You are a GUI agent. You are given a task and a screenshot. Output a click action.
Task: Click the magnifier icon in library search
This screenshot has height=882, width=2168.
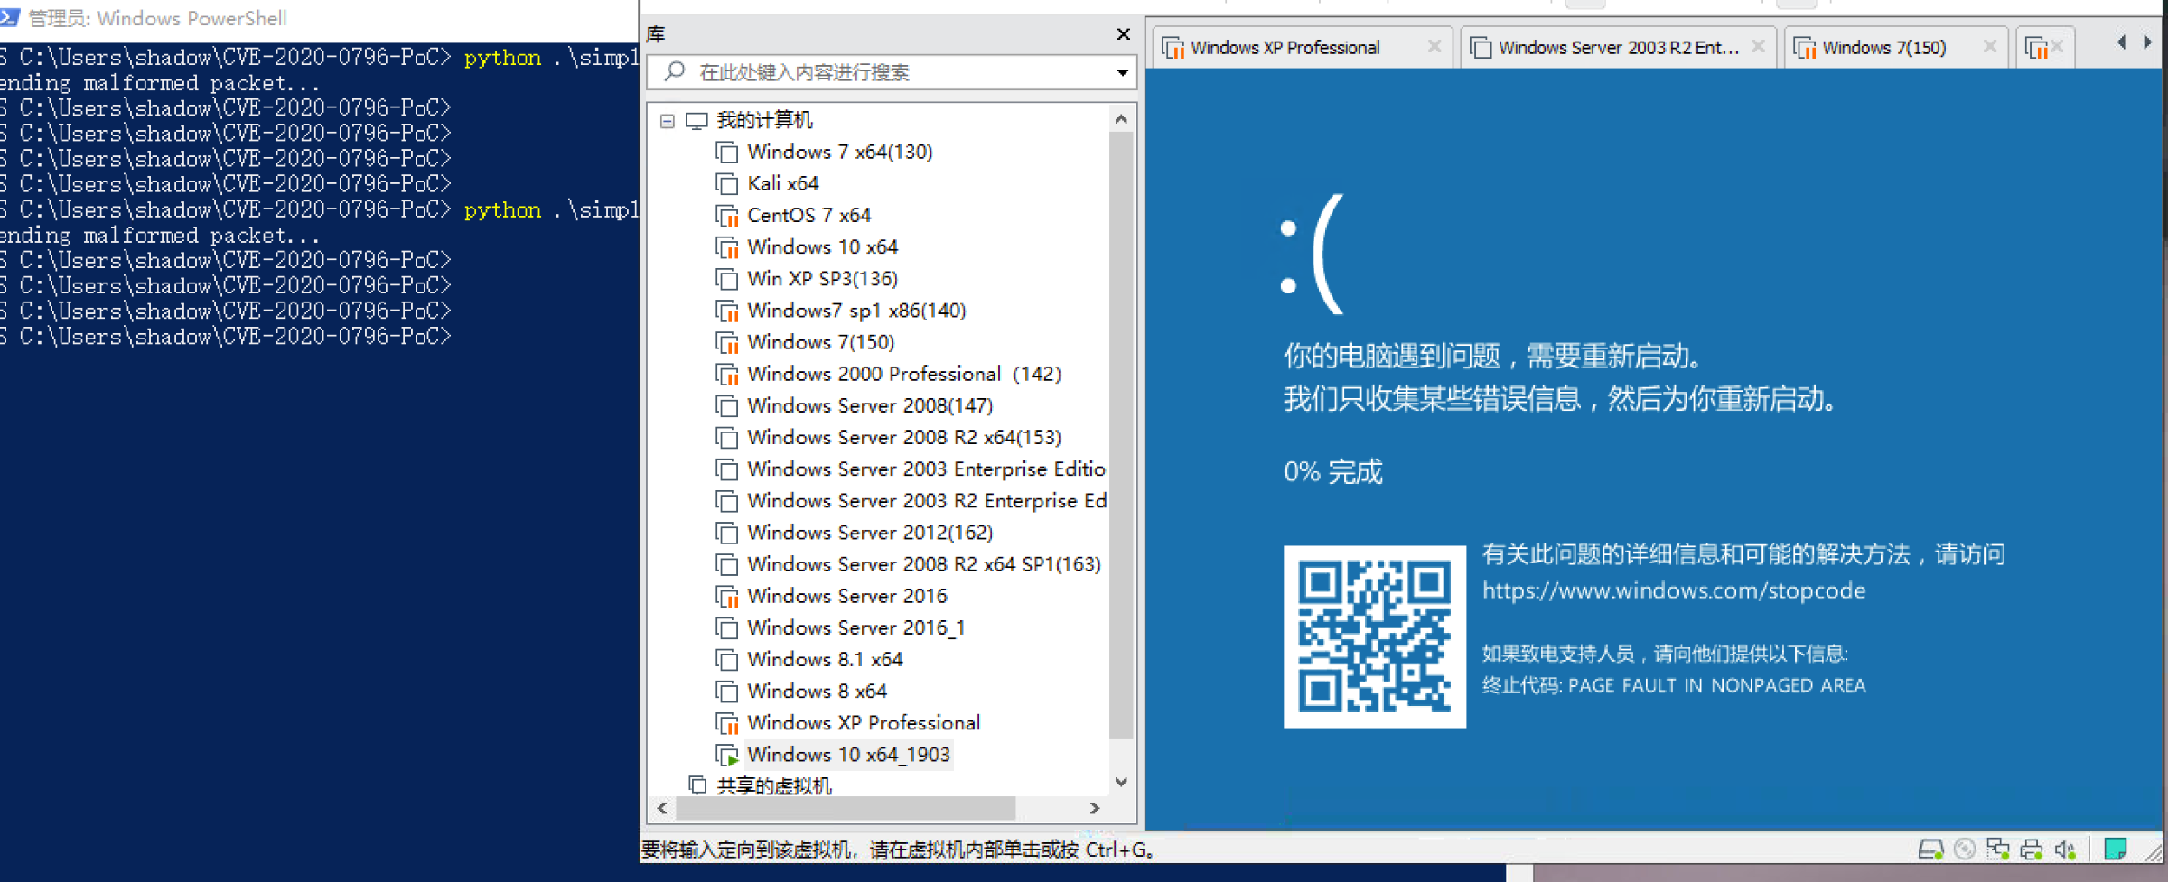point(674,71)
